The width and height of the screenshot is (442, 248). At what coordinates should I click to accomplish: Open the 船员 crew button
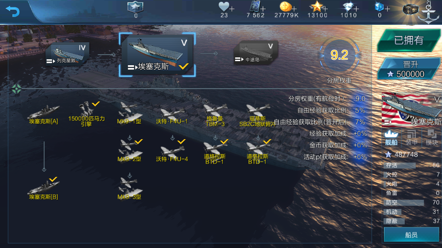pyautogui.click(x=412, y=235)
